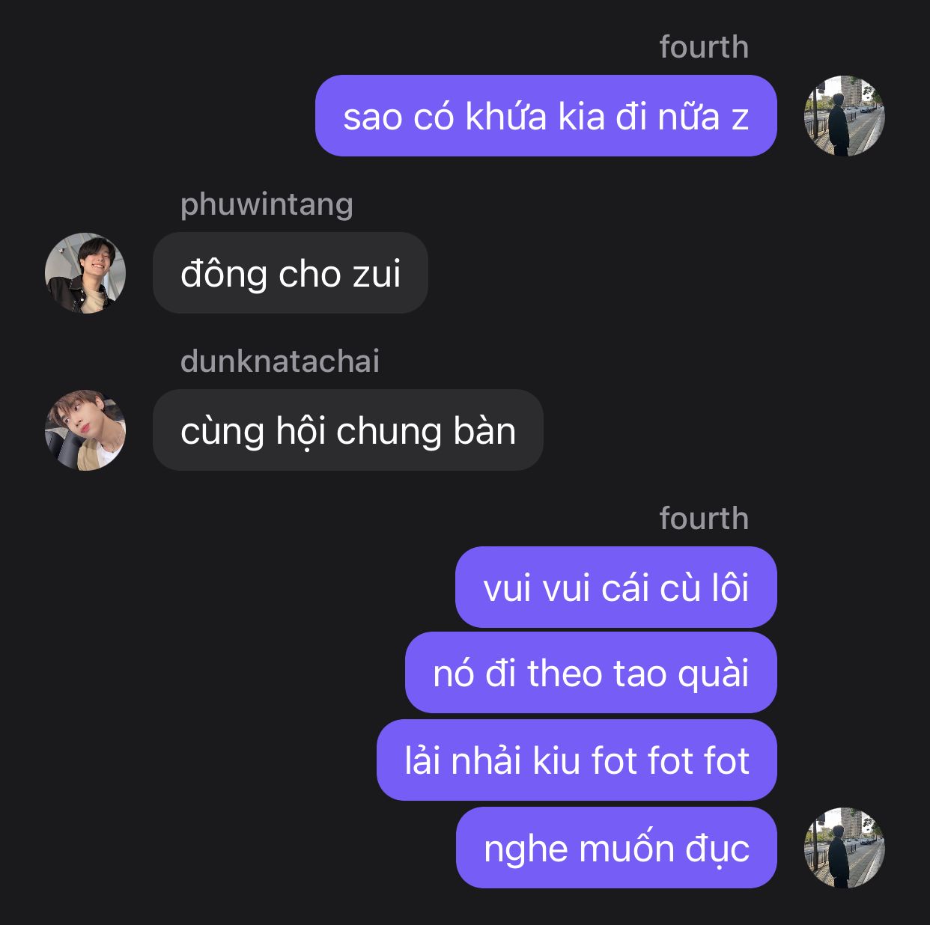930x925 pixels.
Task: Open the phuwintang username label
Action: click(267, 204)
